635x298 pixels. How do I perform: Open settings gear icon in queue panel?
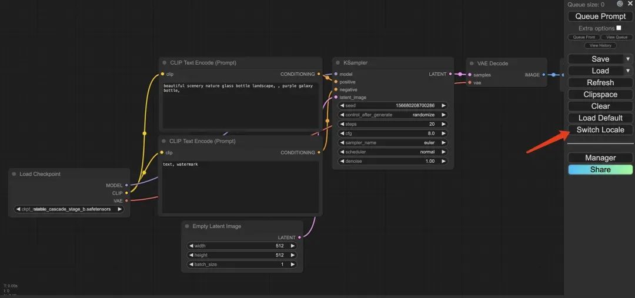[620, 4]
